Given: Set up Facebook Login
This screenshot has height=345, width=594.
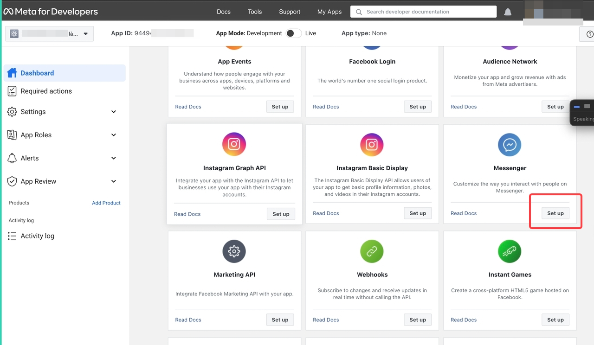Looking at the screenshot, I should coord(418,107).
